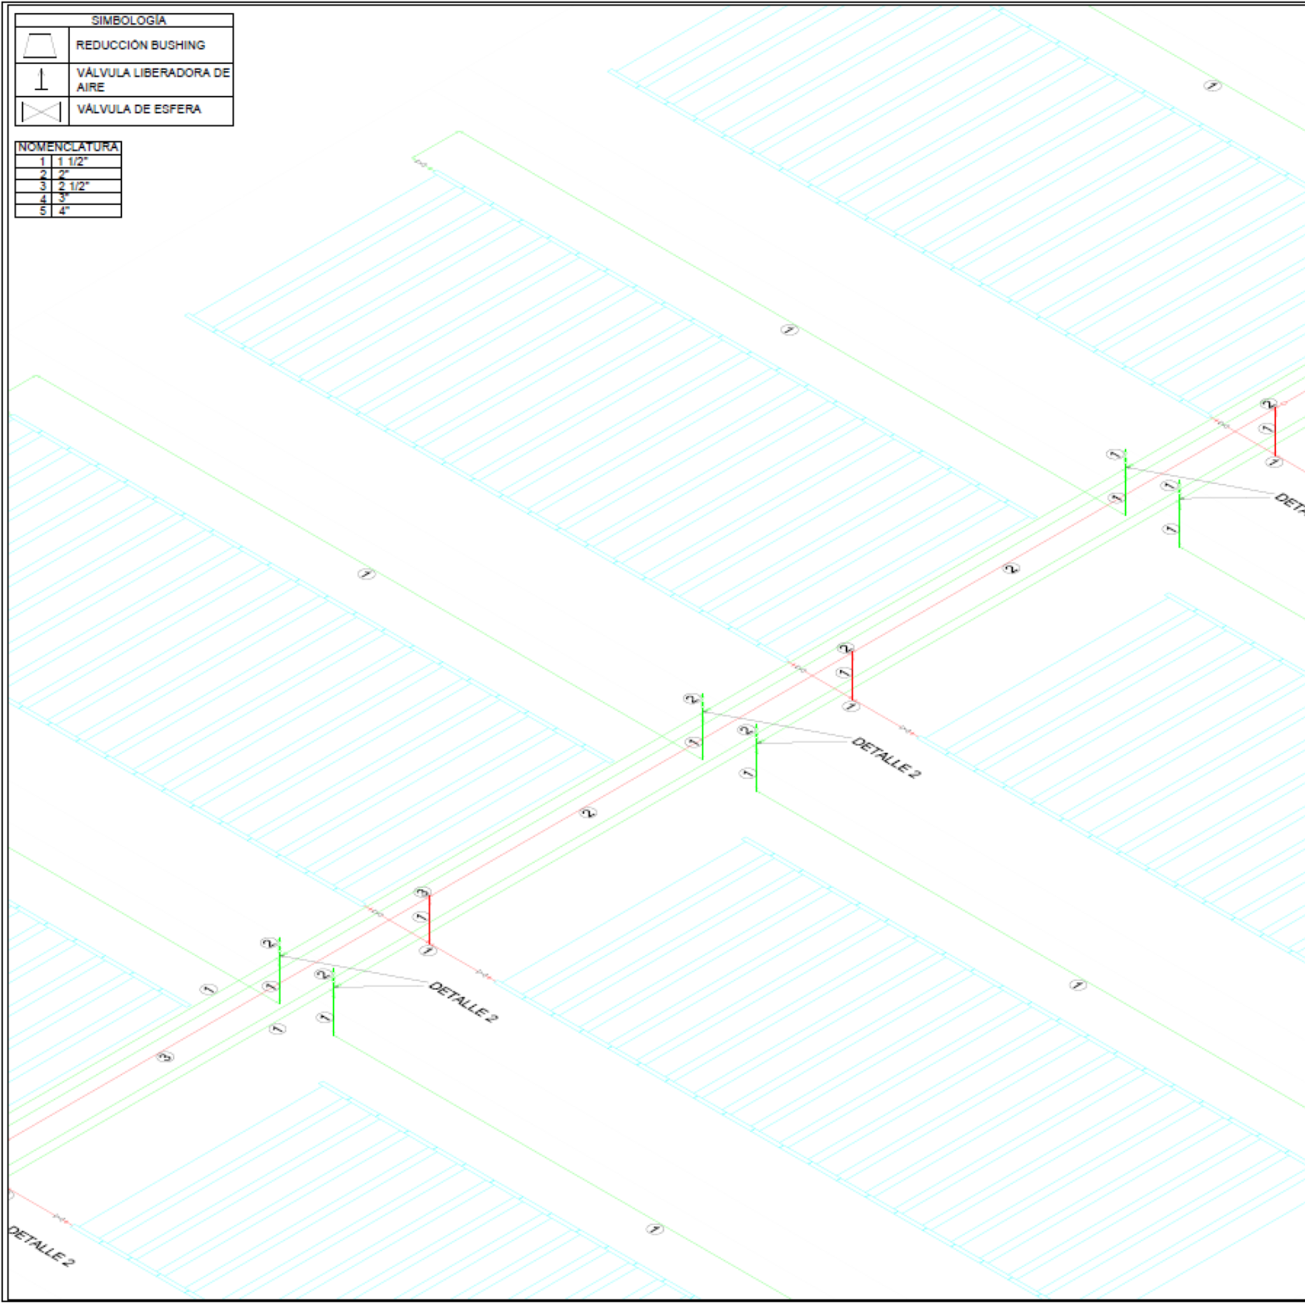Select the NOMENCLATURA table header
1305x1305 pixels.
click(68, 147)
